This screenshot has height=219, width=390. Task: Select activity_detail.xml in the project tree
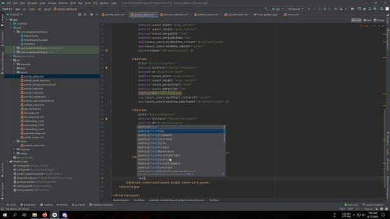pyautogui.click(x=34, y=77)
